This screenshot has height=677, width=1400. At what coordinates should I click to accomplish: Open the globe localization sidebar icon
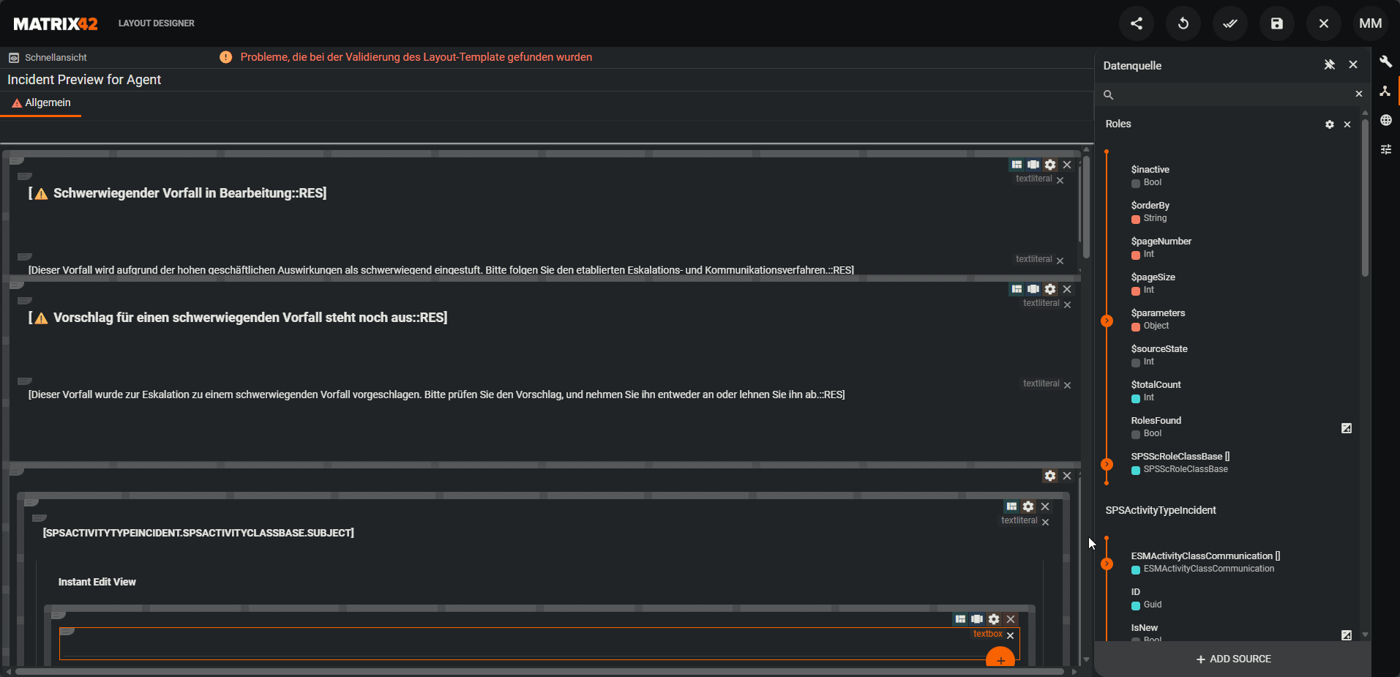[x=1385, y=120]
